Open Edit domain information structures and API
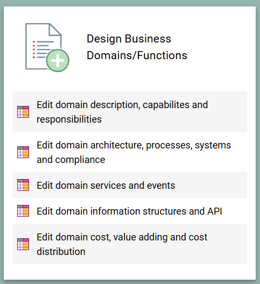 pos(130,211)
